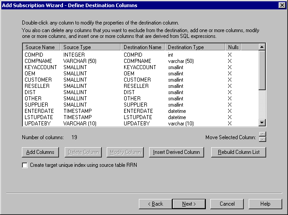This screenshot has height=215, width=288.
Task: Click the Destination Type column header
Action: pos(195,47)
